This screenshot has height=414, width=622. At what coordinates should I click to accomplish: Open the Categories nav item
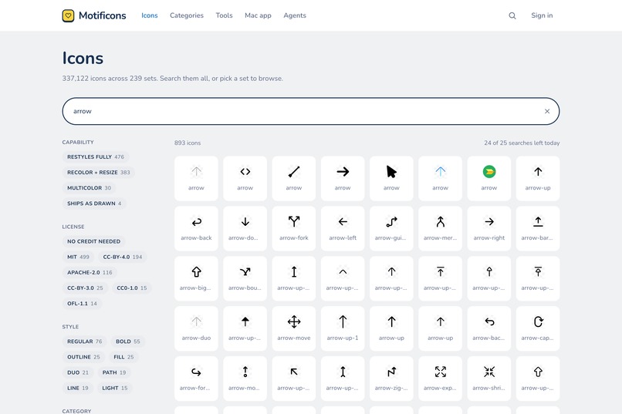coord(187,15)
